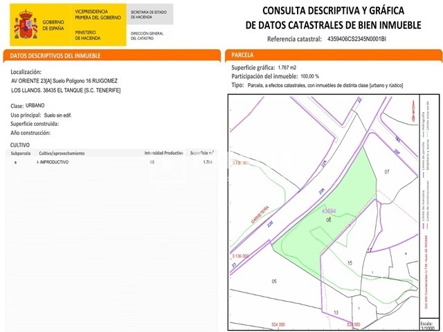This screenshot has height=332, width=443.
Task: Click the 'I- IMPRODUCTIVO' table cell
Action: click(53, 162)
